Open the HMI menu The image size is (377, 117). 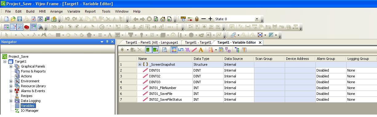coord(42,11)
